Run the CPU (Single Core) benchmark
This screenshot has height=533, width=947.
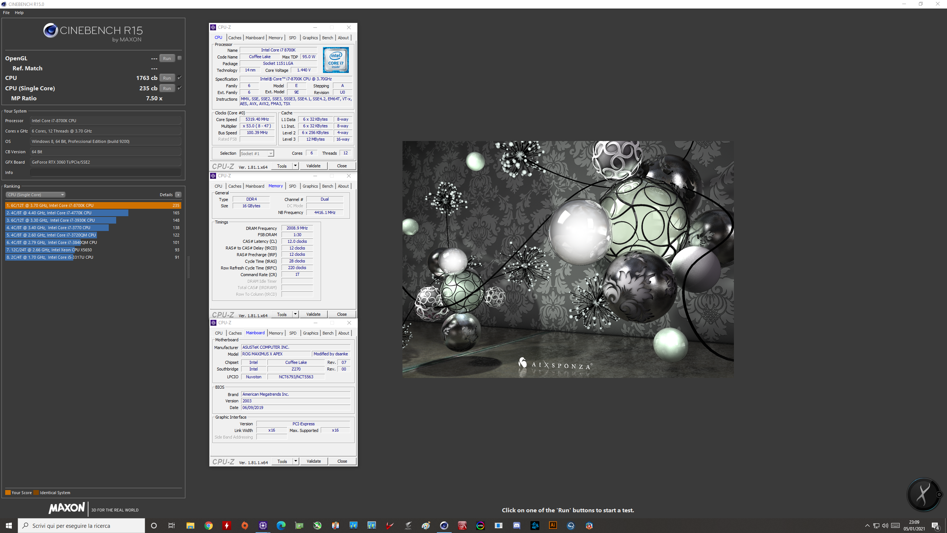[167, 88]
